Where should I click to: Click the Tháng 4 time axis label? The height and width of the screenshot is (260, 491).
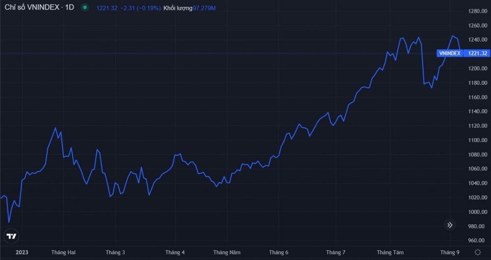(175, 252)
